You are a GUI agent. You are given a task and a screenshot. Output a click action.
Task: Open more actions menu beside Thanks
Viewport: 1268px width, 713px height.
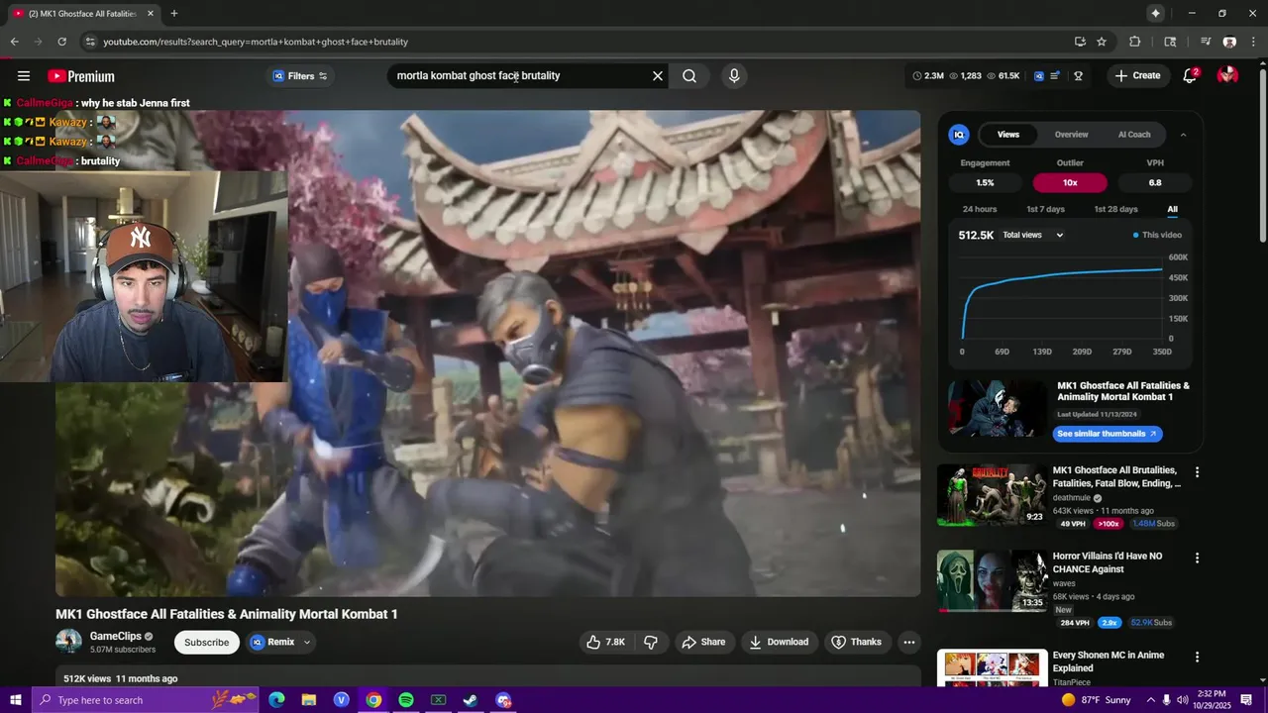(908, 642)
